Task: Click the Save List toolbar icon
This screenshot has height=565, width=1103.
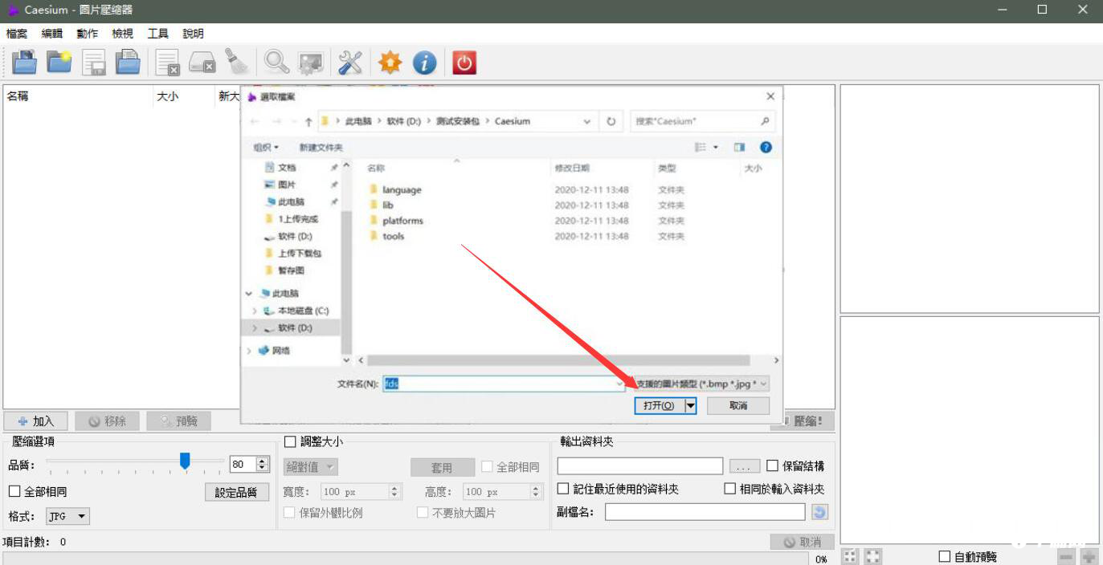Action: click(x=94, y=61)
